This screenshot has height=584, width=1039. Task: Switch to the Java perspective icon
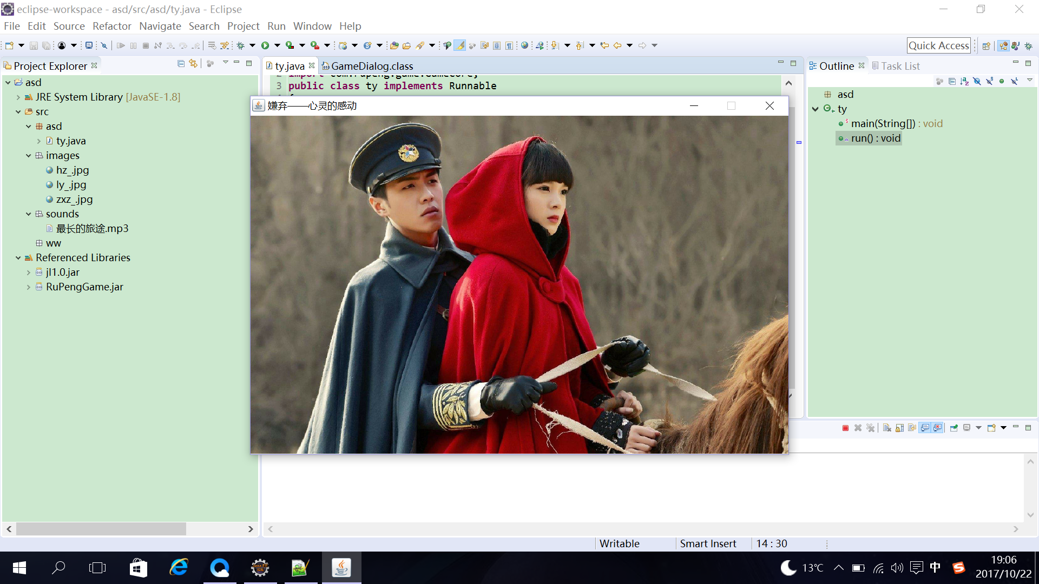(x=1016, y=46)
